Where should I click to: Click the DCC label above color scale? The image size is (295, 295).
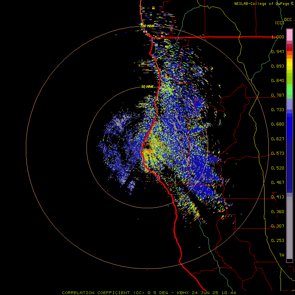(x=288, y=20)
